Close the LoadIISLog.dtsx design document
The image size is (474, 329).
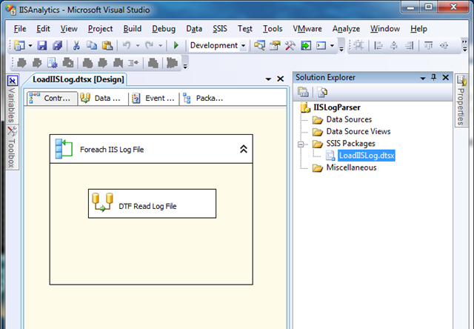tap(281, 79)
